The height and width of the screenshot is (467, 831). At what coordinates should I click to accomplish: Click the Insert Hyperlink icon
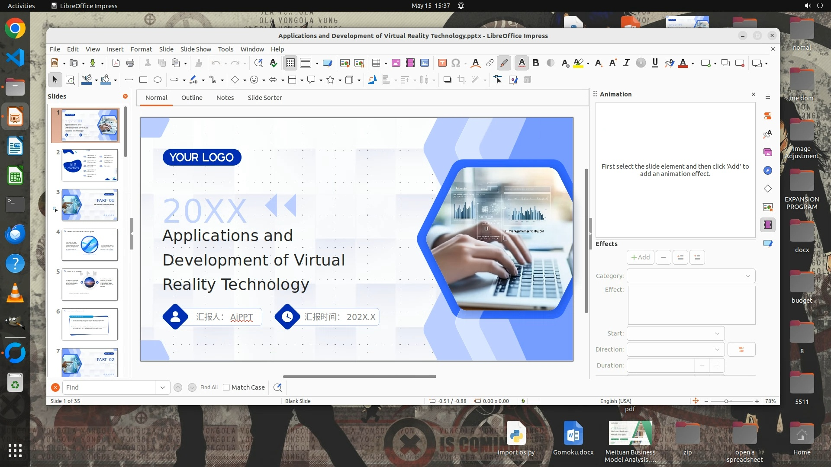[x=490, y=63]
